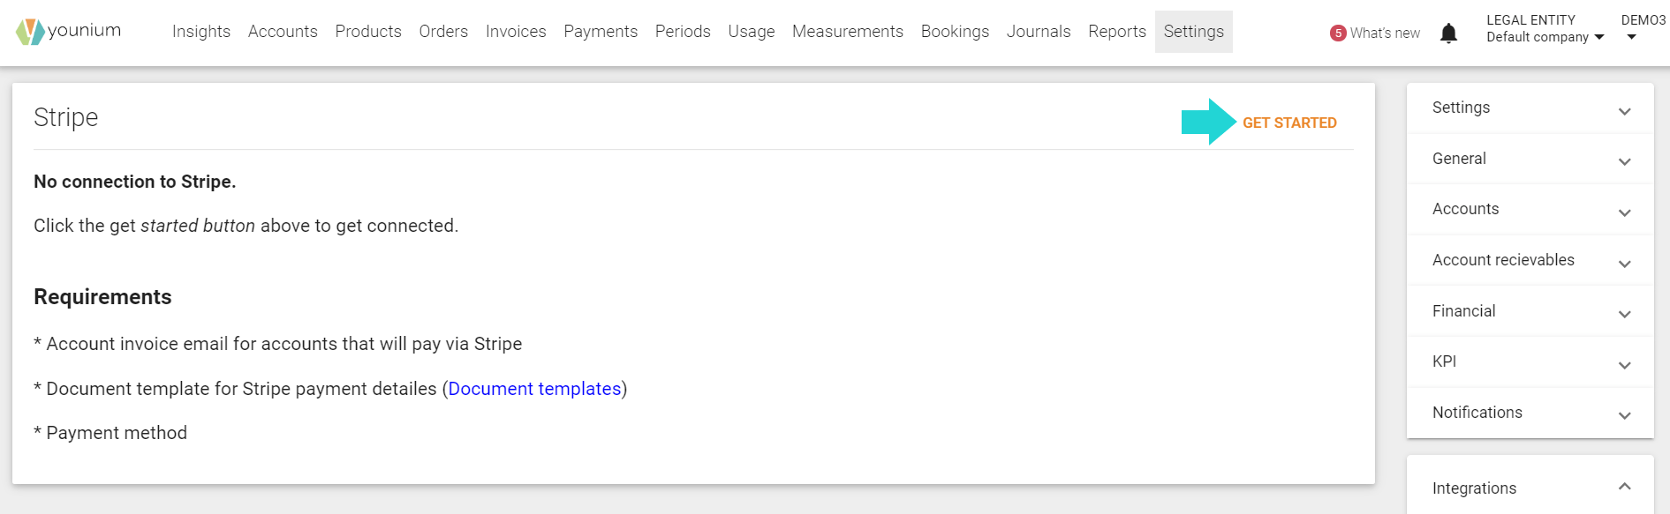Open Measurements
Image resolution: width=1670 pixels, height=514 pixels.
(848, 32)
